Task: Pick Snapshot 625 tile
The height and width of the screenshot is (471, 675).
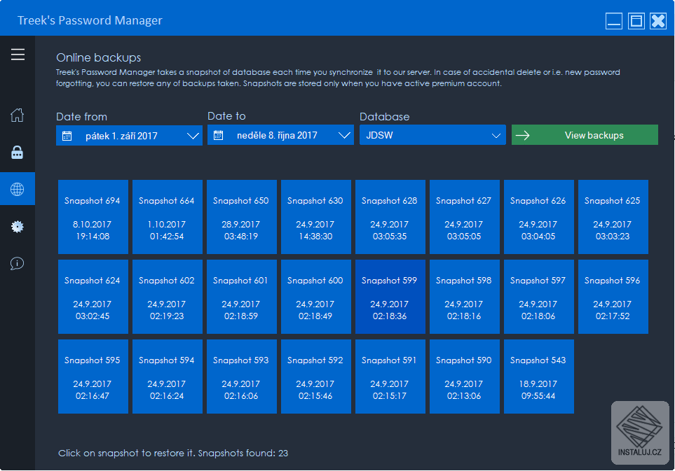Action: point(613,217)
